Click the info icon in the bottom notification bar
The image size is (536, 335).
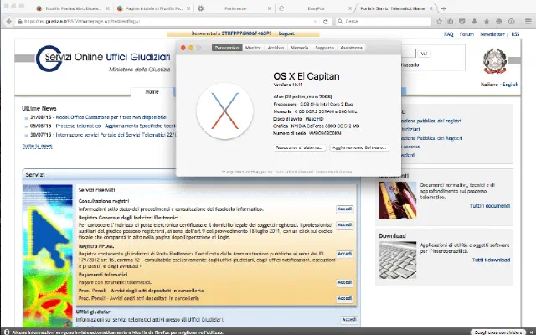[7, 332]
